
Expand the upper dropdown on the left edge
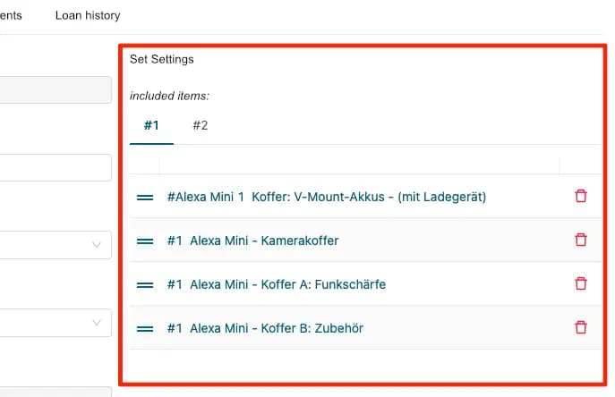coord(56,245)
